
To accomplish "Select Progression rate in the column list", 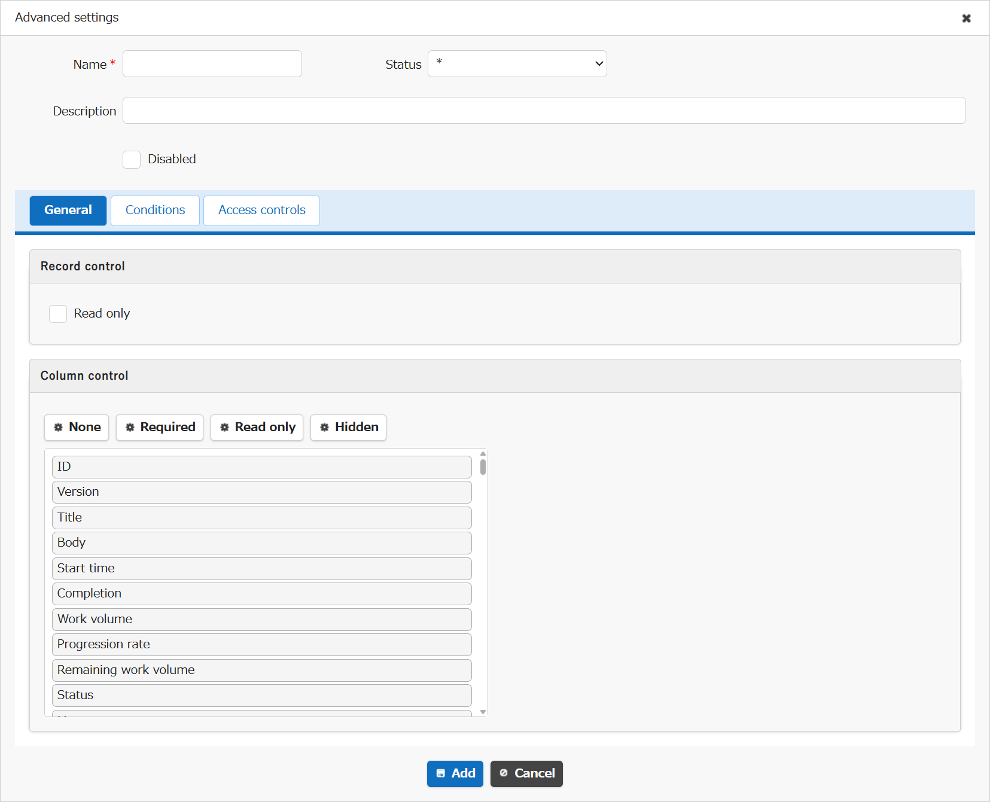I will click(262, 645).
